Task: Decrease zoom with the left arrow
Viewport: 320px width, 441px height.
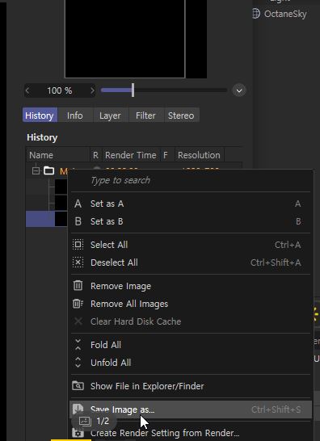Action: (x=27, y=90)
